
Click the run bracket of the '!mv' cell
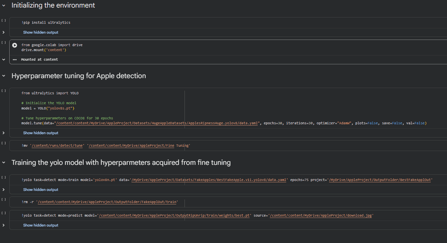[3, 143]
